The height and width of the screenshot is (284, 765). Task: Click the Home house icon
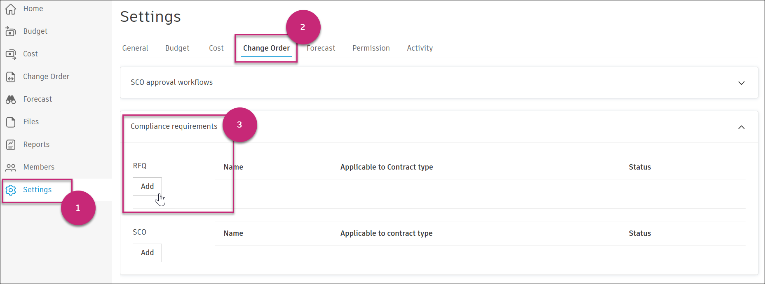pos(11,9)
